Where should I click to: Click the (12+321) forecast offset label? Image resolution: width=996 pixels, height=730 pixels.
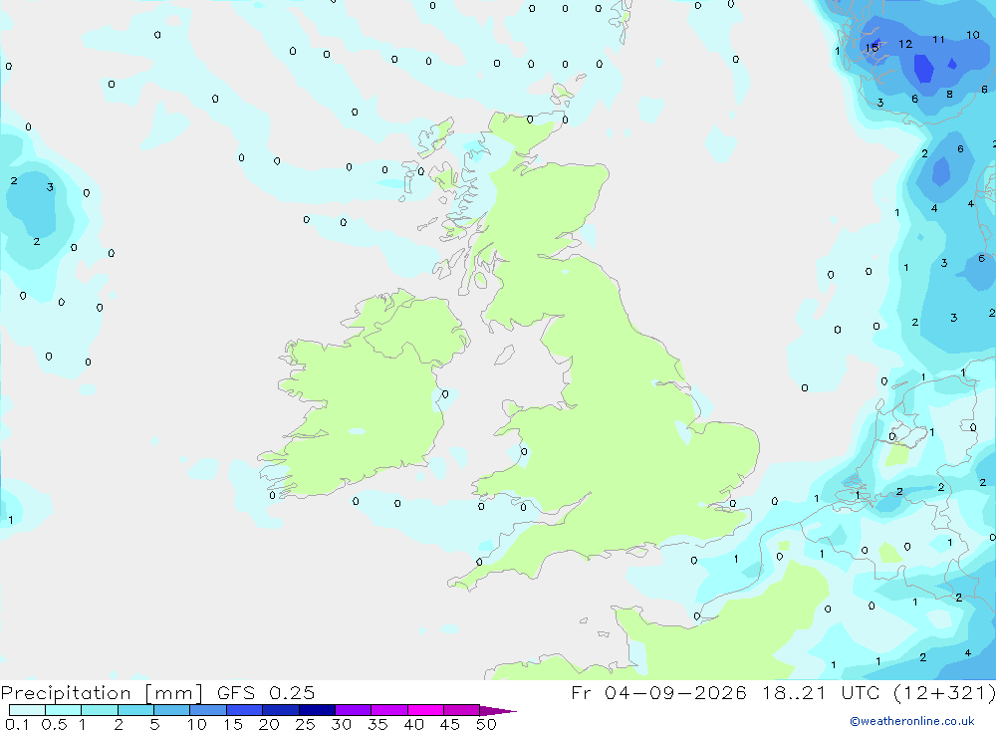point(944,692)
